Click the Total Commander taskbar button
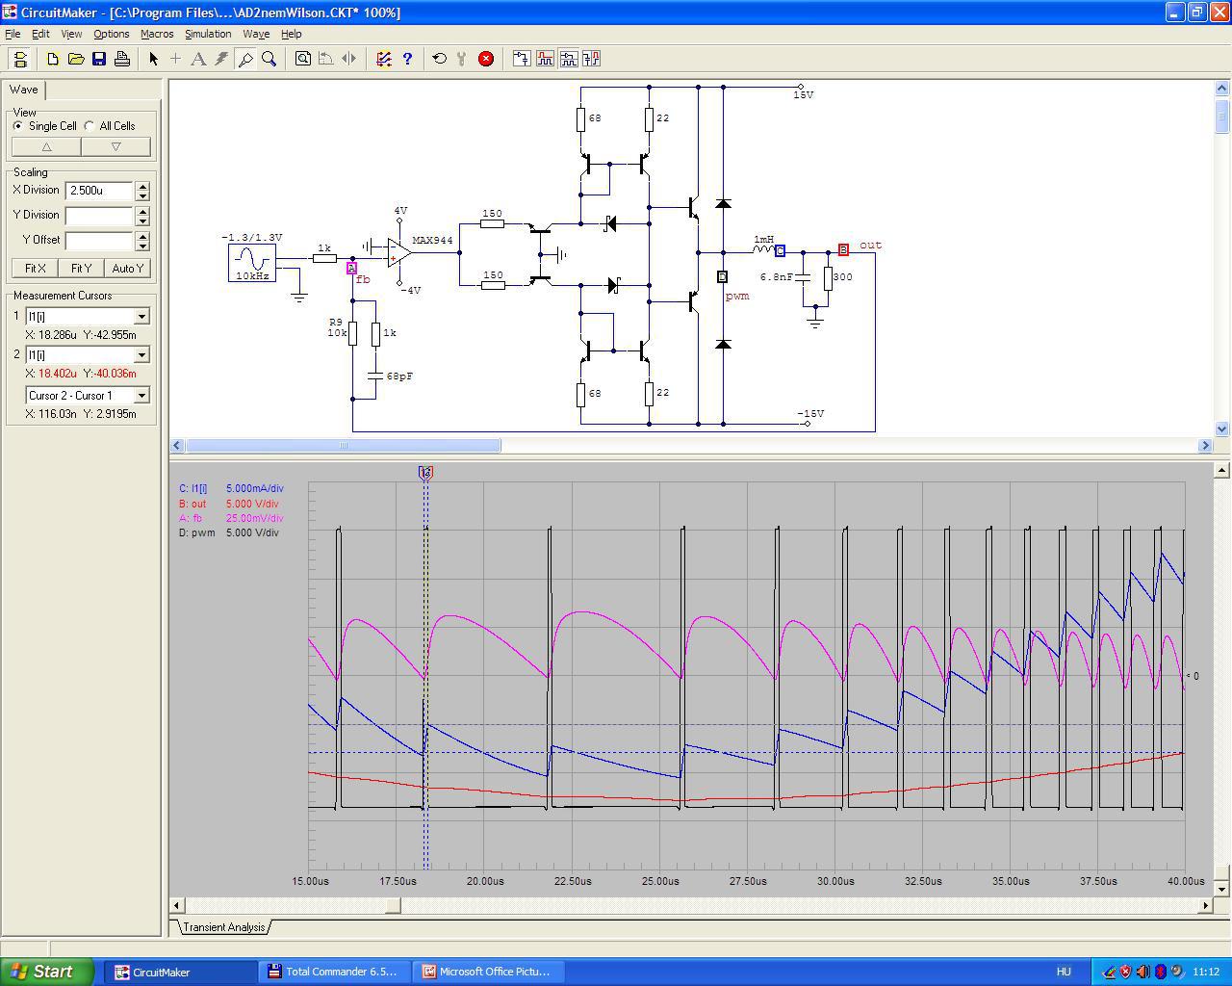The image size is (1232, 986). [x=333, y=972]
